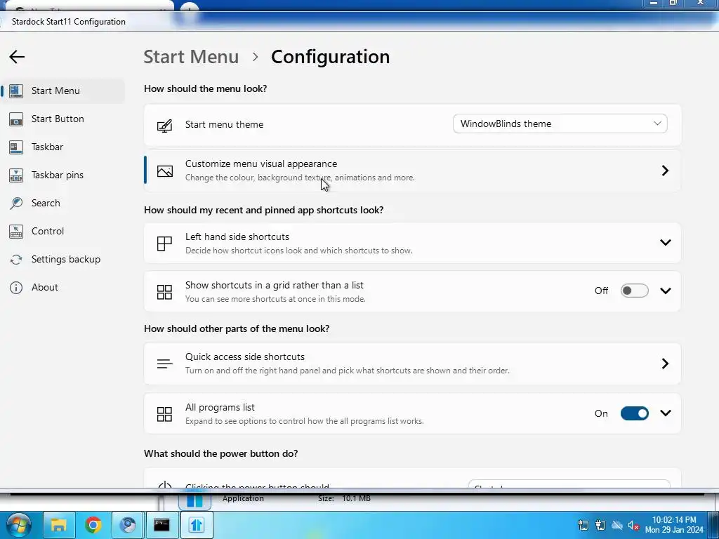Open the command prompt taskbar icon
The width and height of the screenshot is (719, 539).
point(162,525)
